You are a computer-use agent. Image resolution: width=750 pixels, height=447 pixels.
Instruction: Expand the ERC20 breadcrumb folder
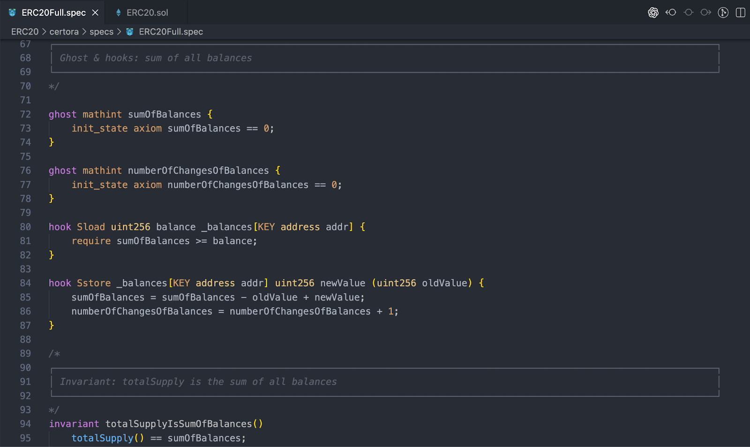(x=25, y=32)
